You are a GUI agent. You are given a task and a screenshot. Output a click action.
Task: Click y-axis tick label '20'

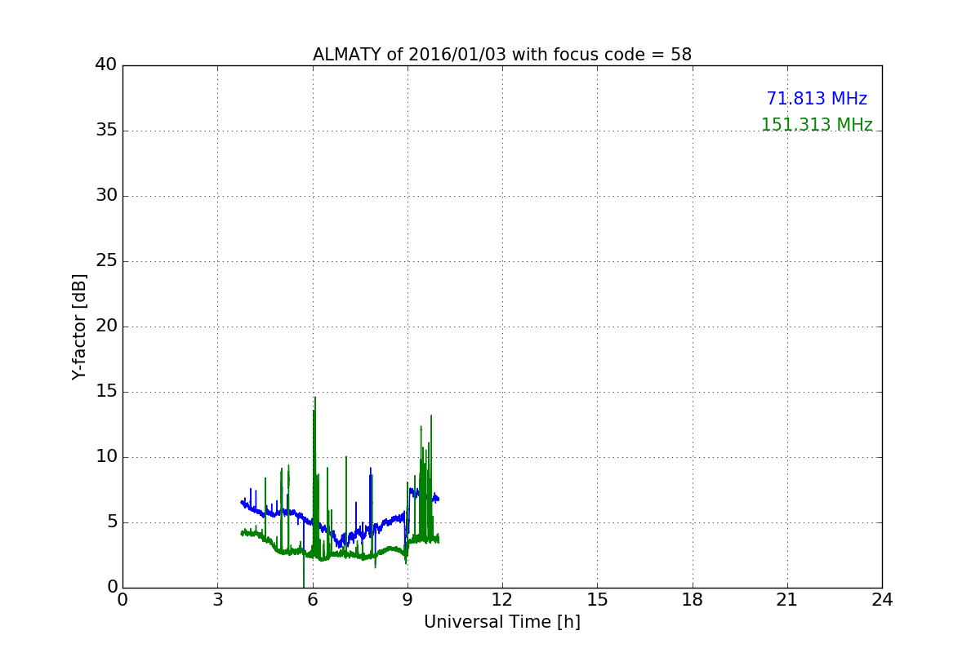[x=107, y=326]
